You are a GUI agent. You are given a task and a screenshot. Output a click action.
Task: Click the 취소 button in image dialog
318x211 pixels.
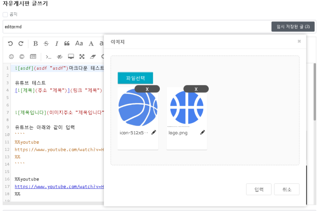click(287, 189)
